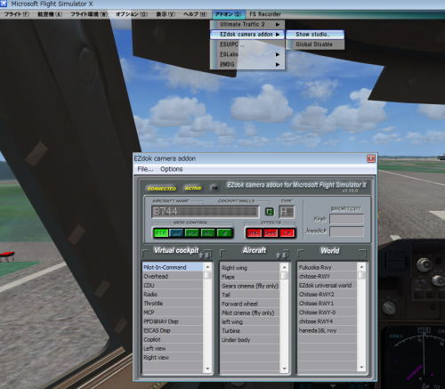Open the ヘルプ(H) menu
Viewport: 445px width, 389px height.
tap(195, 14)
